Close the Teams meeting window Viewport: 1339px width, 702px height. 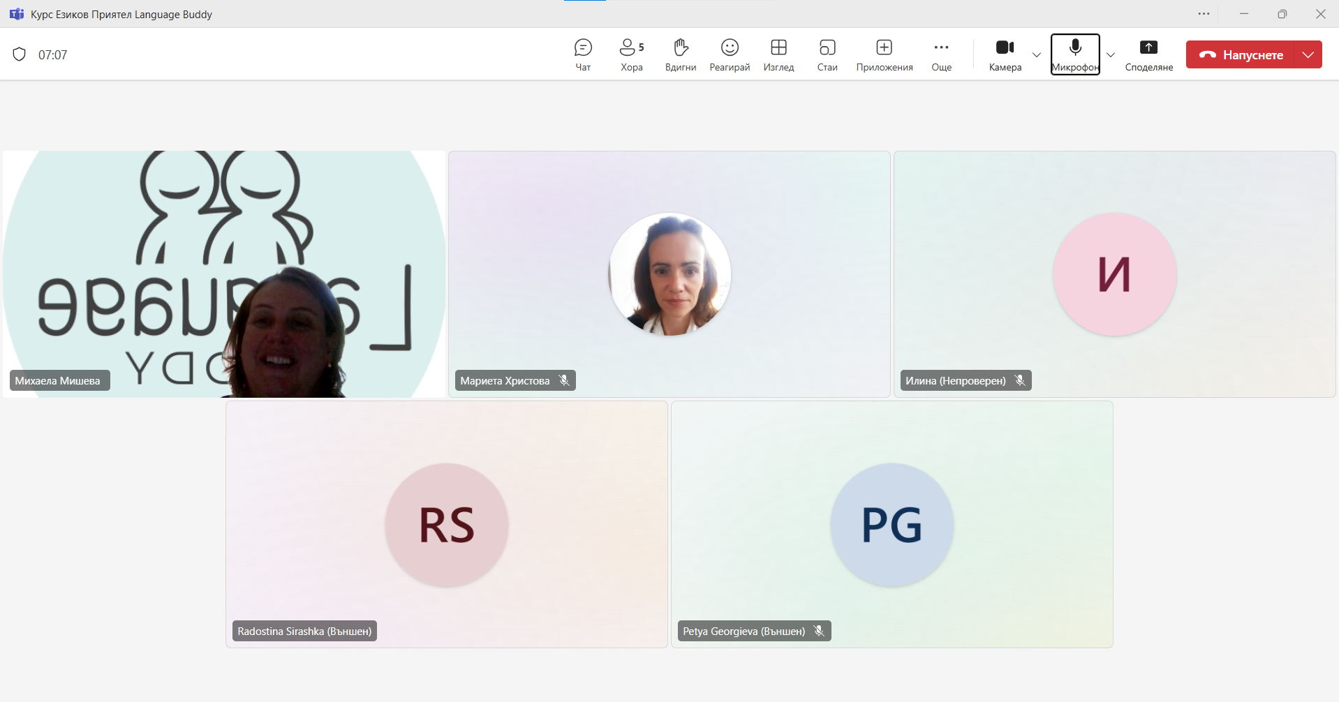point(1321,14)
